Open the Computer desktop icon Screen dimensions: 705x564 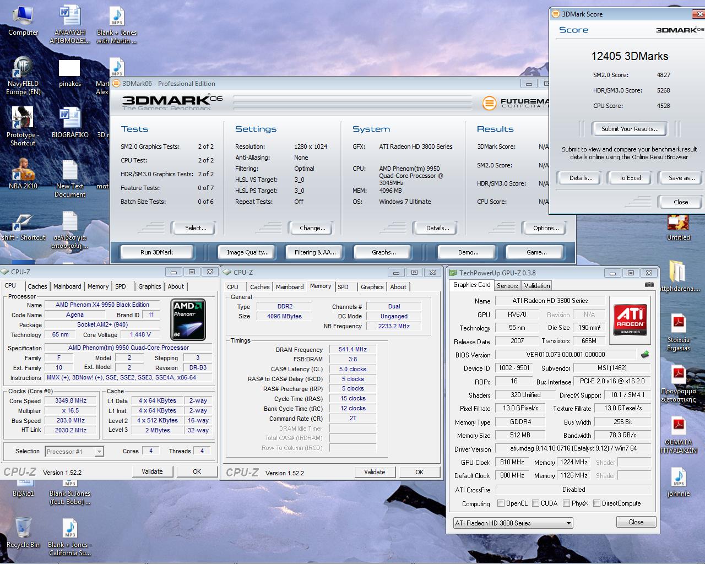[x=23, y=21]
